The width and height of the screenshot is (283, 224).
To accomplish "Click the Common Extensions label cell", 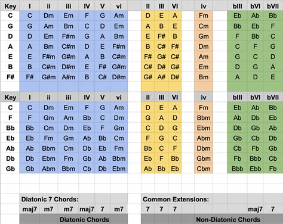I will [x=176, y=199].
